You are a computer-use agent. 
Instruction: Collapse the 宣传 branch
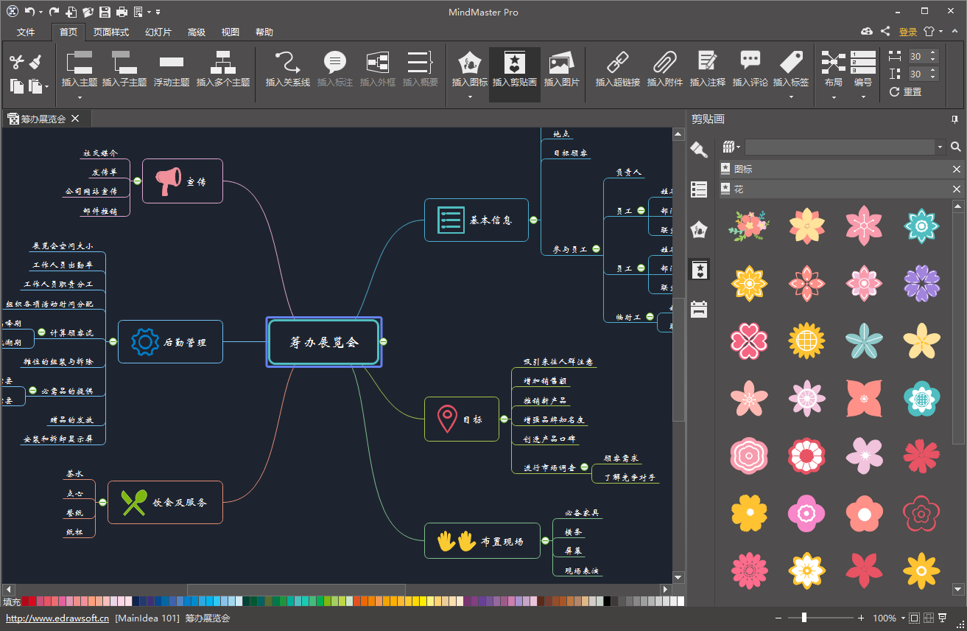tap(137, 181)
